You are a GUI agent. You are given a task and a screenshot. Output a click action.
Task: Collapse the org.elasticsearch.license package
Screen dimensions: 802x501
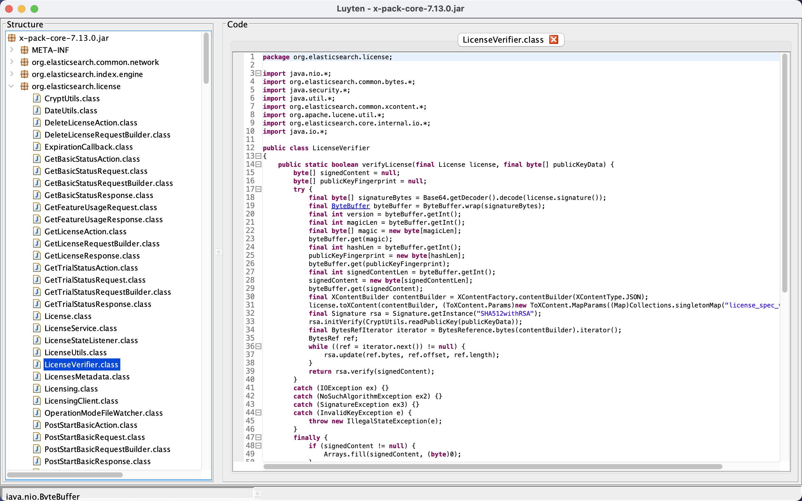click(x=12, y=86)
